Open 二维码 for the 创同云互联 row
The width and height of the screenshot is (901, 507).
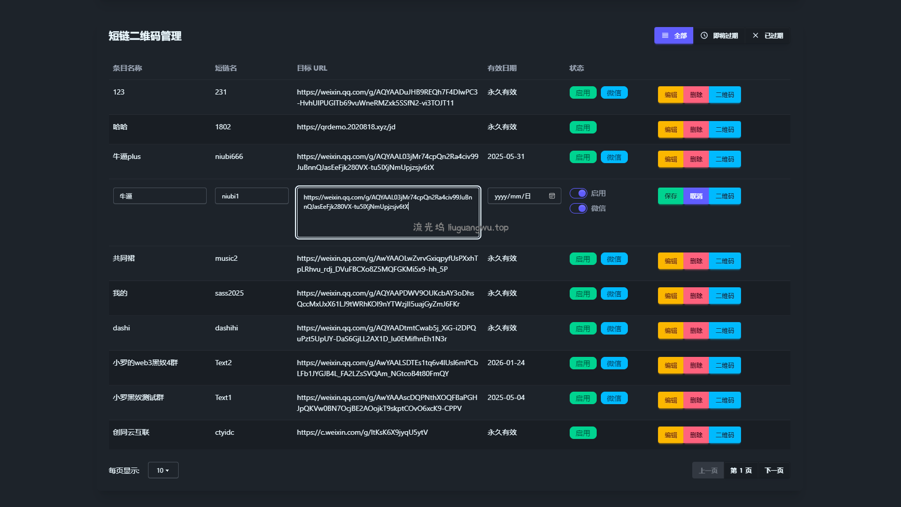(x=724, y=435)
